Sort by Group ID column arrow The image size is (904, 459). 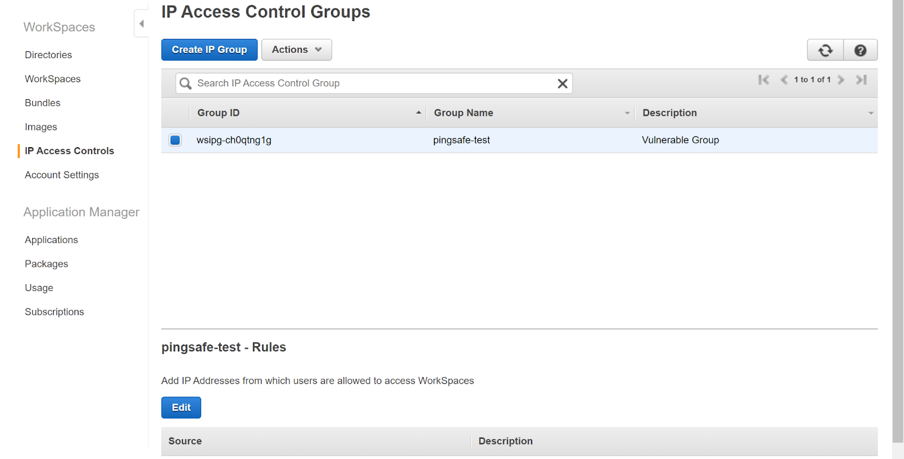(x=418, y=113)
